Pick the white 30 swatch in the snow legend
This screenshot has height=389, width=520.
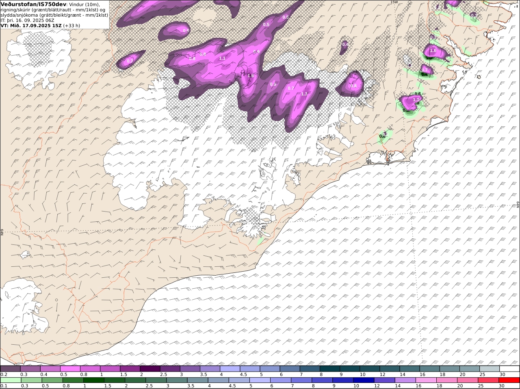509,369
